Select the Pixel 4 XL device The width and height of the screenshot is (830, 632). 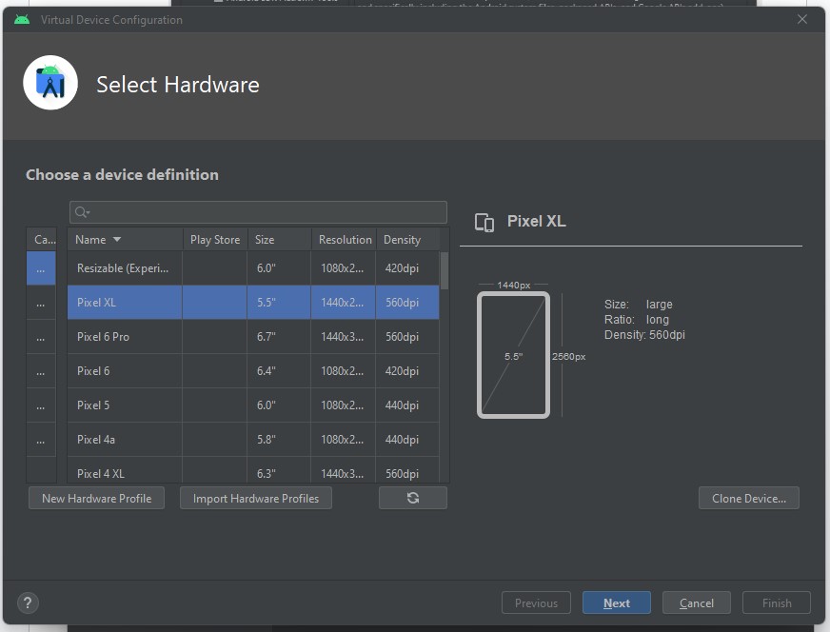[253, 470]
